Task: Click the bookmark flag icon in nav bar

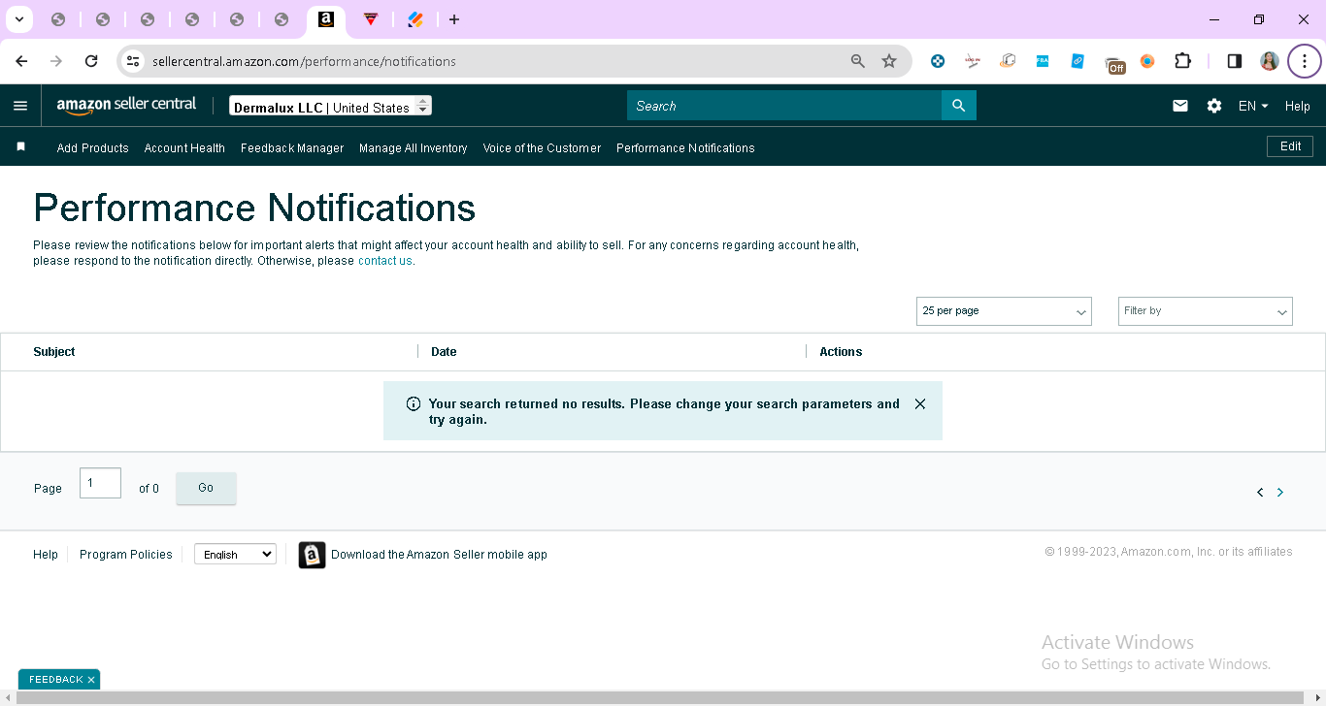Action: pyautogui.click(x=20, y=147)
